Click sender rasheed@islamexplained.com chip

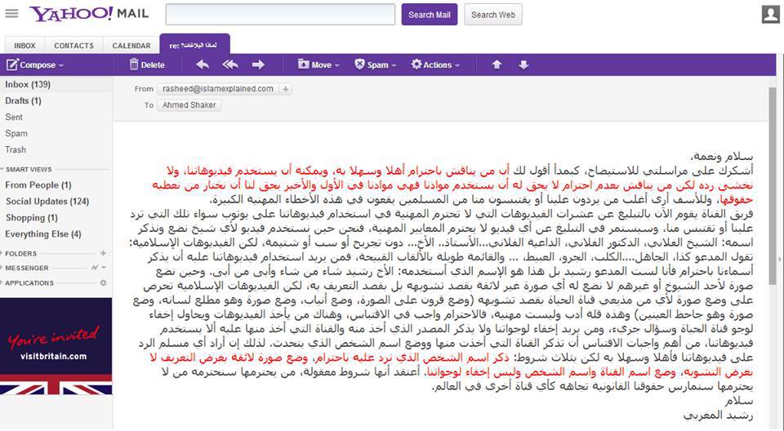(x=218, y=89)
